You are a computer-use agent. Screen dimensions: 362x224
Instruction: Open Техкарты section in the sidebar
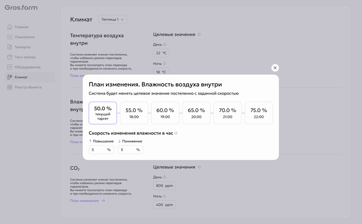coord(30,47)
